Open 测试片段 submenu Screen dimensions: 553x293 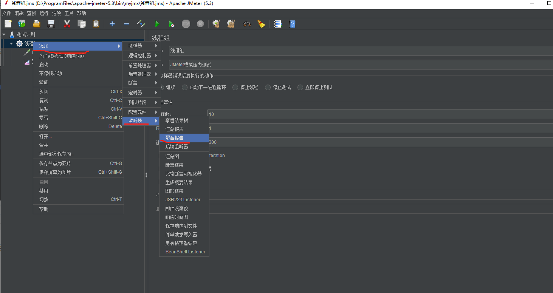point(142,102)
